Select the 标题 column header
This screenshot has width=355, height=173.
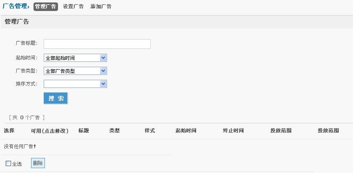tap(83, 131)
